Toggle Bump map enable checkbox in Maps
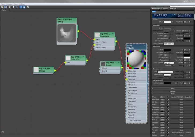195x137 pixels. (168, 133)
